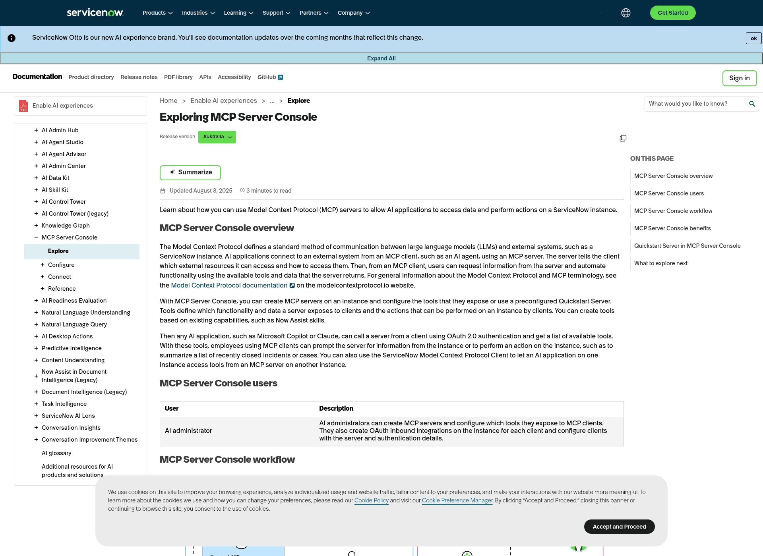This screenshot has width=763, height=556.
Task: Expand AI Agent Advisor in sidebar
Action: [36, 154]
